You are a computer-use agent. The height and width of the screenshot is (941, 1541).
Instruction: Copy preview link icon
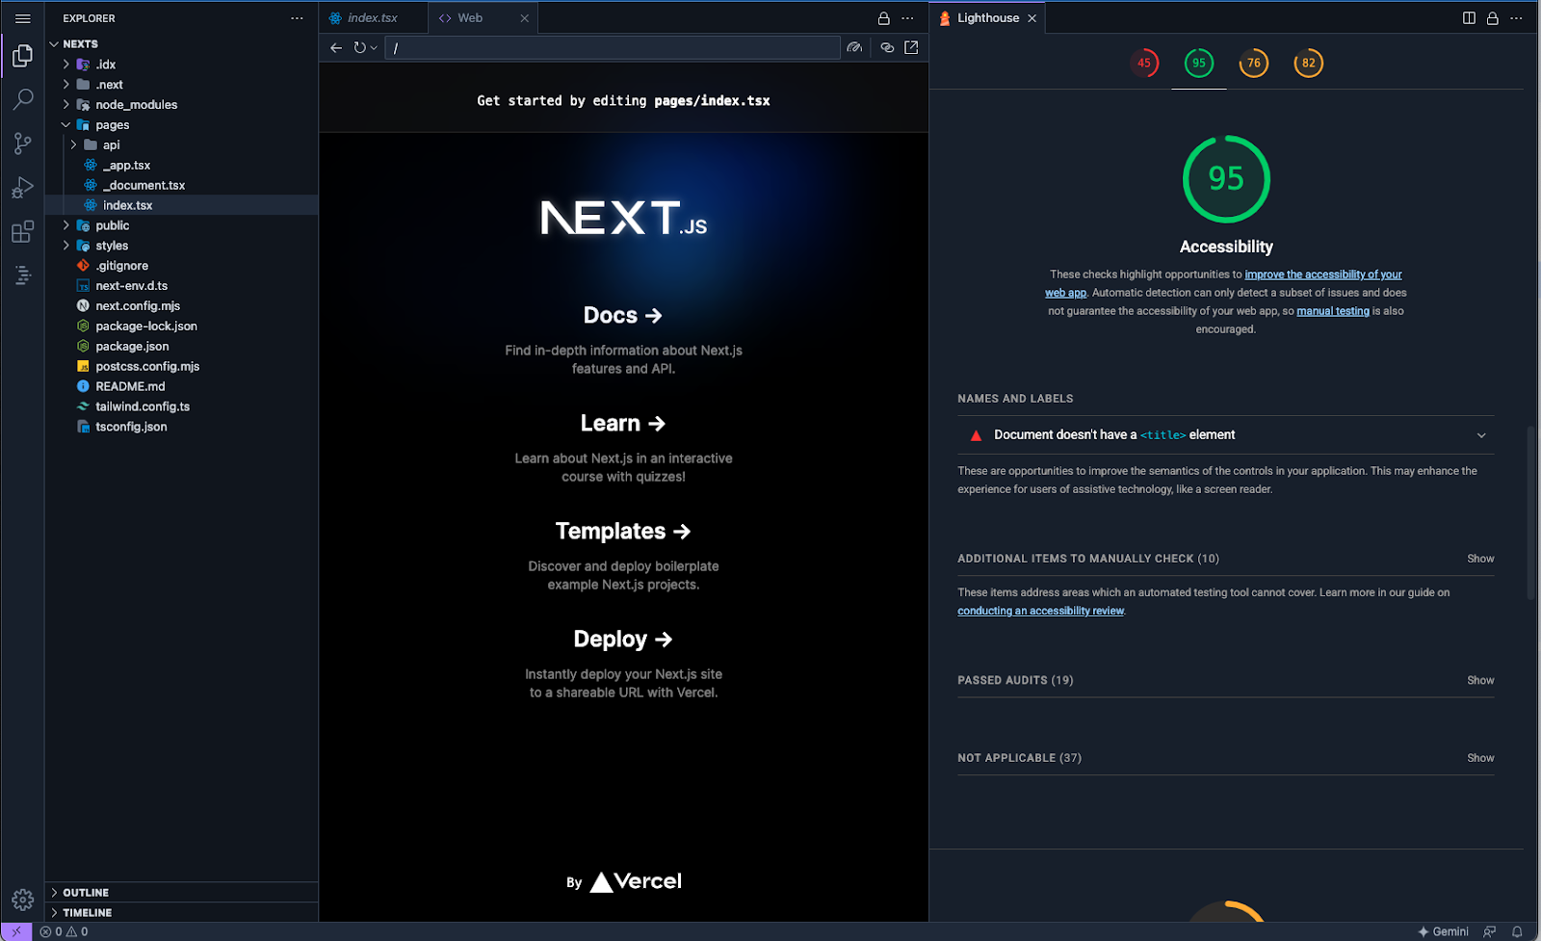887,47
